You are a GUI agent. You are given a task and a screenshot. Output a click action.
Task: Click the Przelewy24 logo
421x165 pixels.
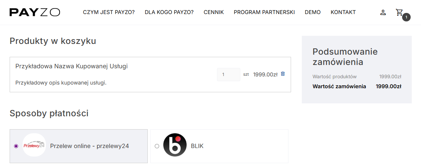click(x=34, y=145)
